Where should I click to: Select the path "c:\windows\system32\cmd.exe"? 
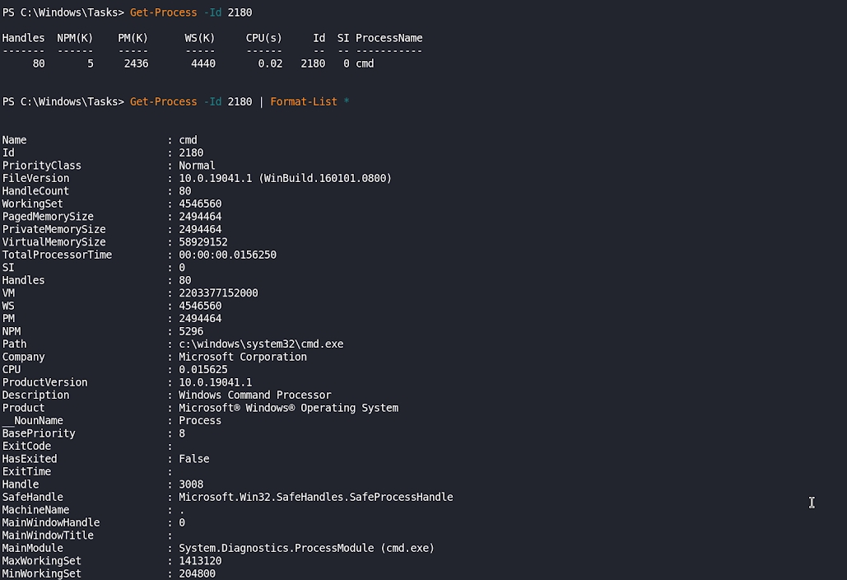(261, 344)
